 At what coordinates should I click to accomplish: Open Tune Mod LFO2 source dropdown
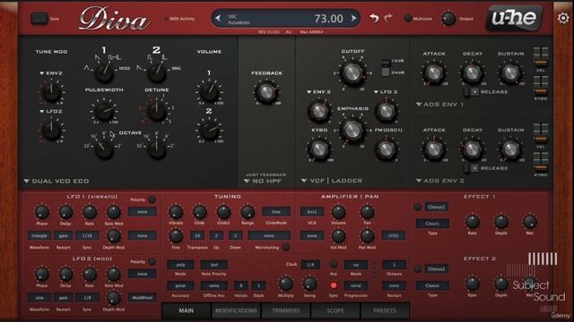coord(51,111)
